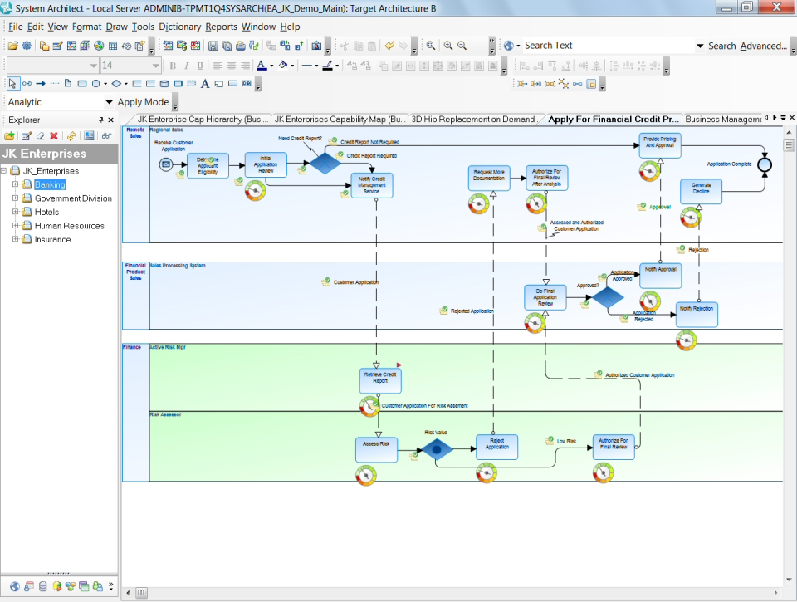Viewport: 797px width, 602px height.
Task: Open the font size dropdown showing 14
Action: 154,65
